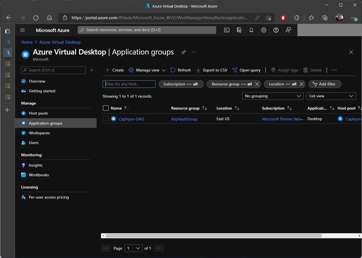Screen dimensions: 362x258
Task: Open the Manage view dropdown chevron
Action: 164,70
